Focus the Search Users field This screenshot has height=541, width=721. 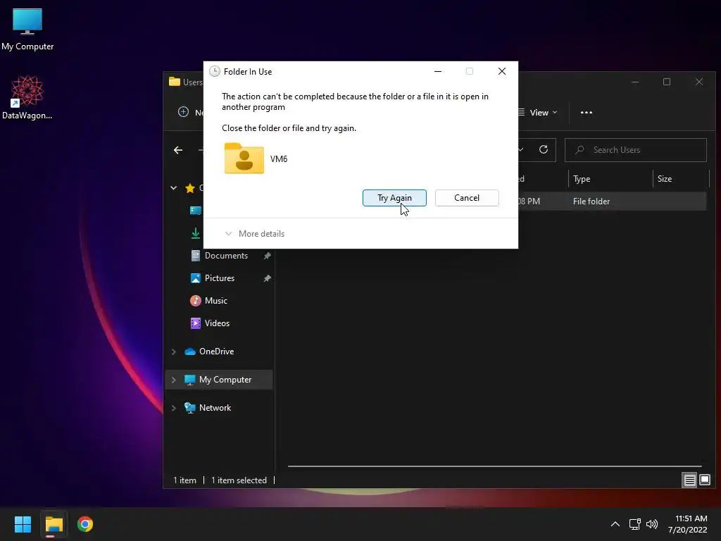point(636,150)
